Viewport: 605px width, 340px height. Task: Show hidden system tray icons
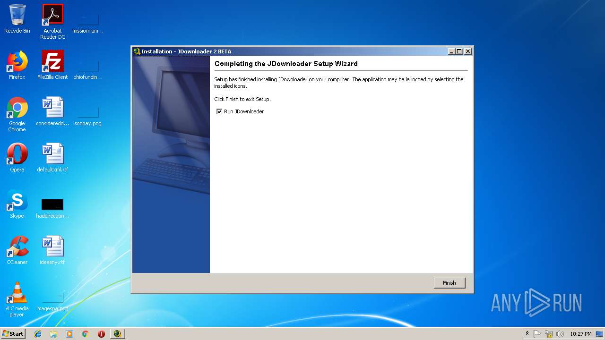pos(527,334)
